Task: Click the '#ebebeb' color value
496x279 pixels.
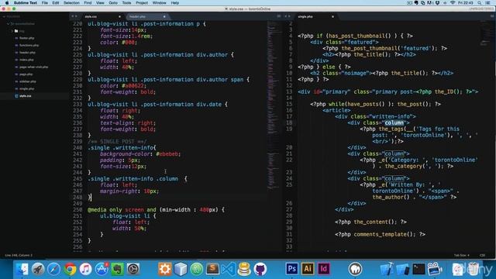Action: click(x=168, y=154)
